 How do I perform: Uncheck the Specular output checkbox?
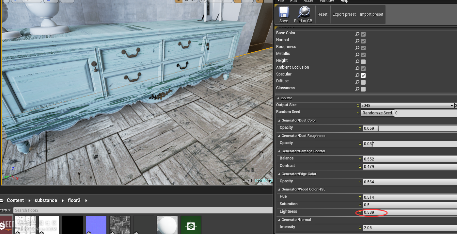tap(363, 75)
